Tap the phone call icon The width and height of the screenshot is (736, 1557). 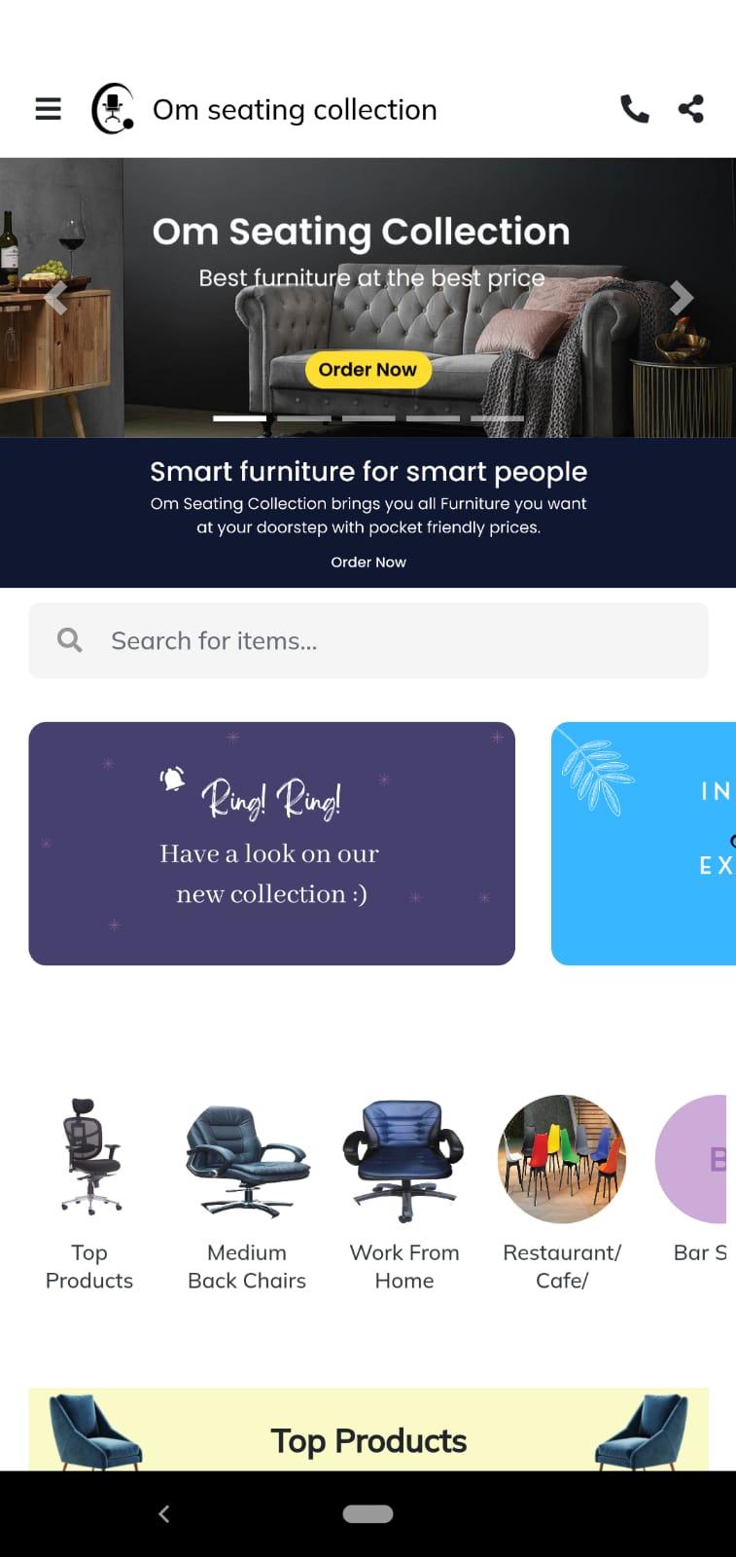634,109
